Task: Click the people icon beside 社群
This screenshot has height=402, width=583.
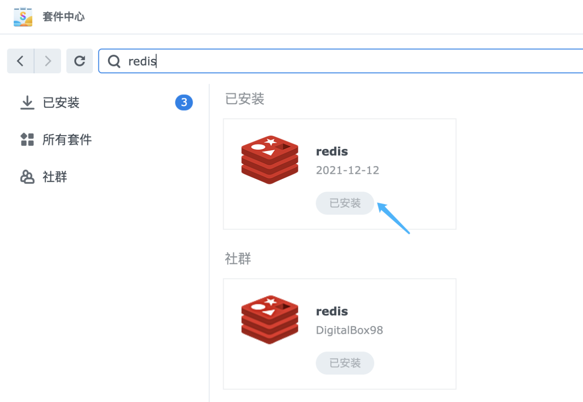Action: point(27,177)
